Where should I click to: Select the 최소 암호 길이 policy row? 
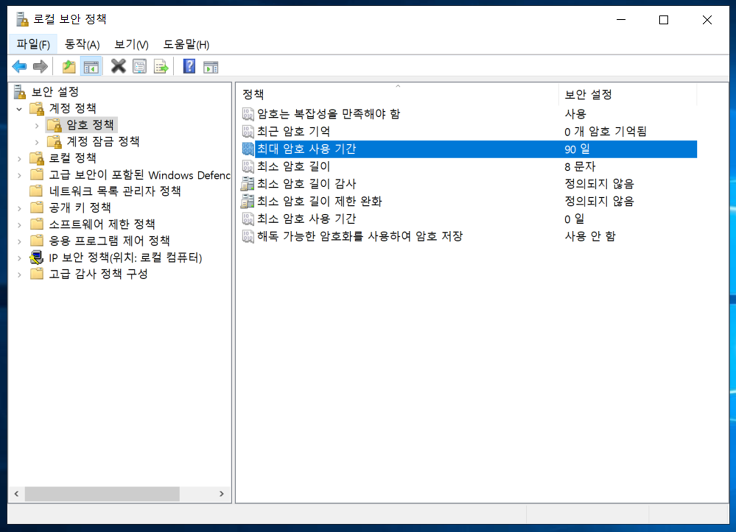coord(469,166)
